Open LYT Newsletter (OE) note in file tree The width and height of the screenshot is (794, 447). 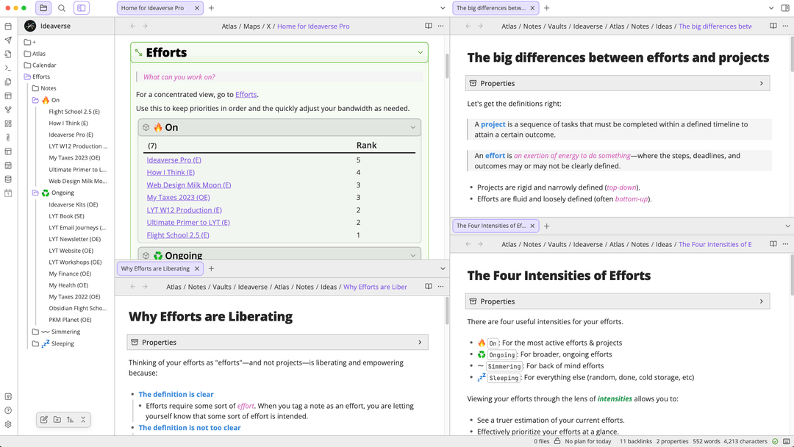tap(75, 239)
